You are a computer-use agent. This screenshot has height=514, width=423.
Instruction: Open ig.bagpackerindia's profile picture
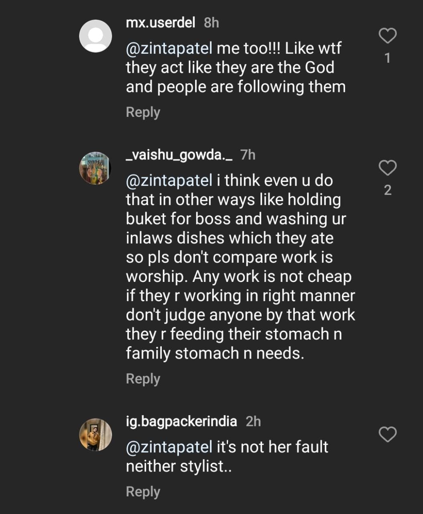96,435
